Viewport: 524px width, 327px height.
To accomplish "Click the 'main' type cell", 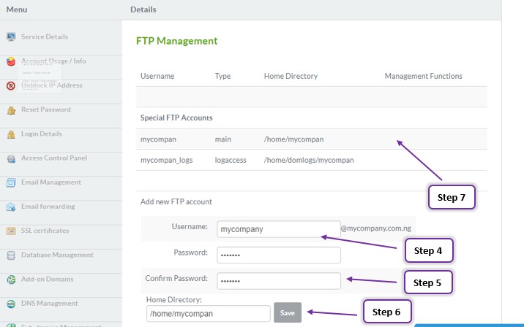I will [223, 139].
